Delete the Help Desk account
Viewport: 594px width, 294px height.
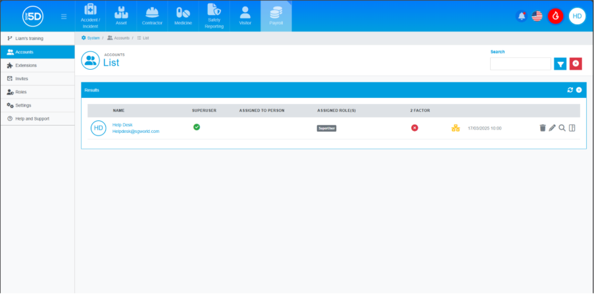point(543,128)
